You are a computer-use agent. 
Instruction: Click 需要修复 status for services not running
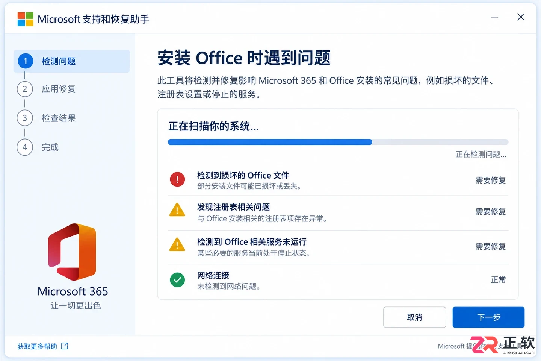(x=491, y=247)
